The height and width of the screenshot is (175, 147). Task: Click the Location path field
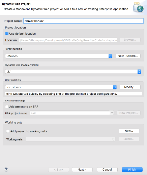68,40
